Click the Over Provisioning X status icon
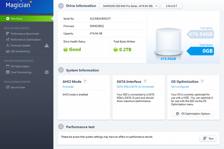The image size is (224, 149). [x=47, y=72]
